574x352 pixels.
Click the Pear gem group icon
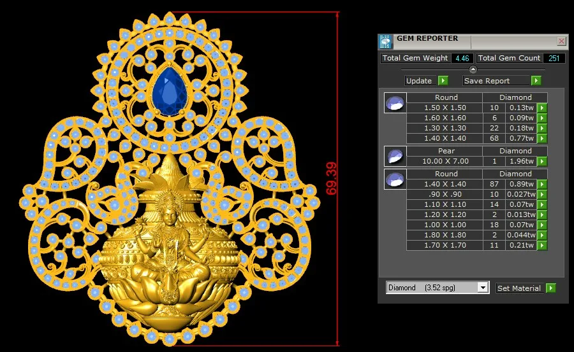pyautogui.click(x=395, y=156)
